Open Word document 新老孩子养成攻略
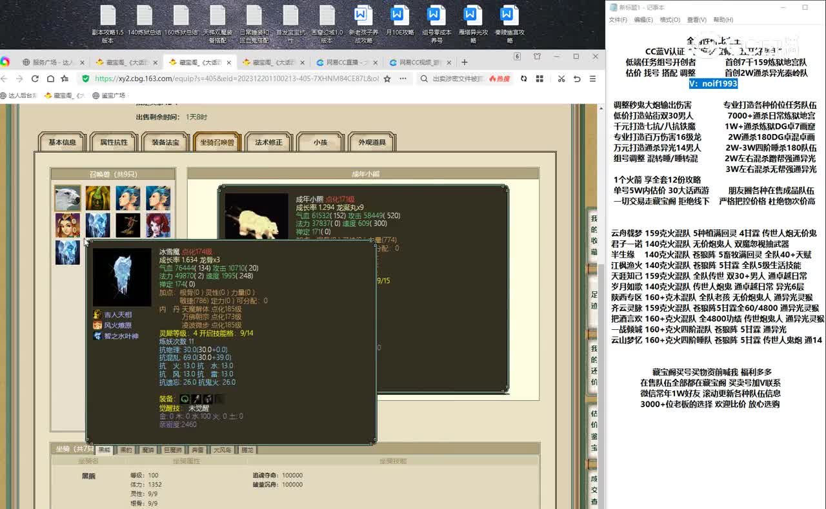Viewport: 826px width, 509px height. pos(363,24)
